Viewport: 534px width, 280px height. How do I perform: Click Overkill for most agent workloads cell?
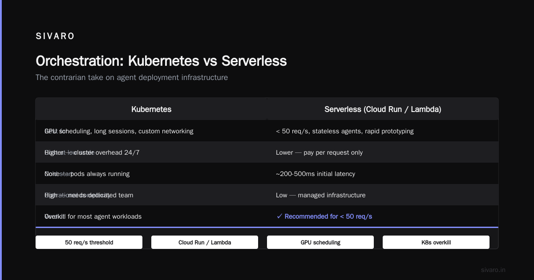(x=151, y=216)
